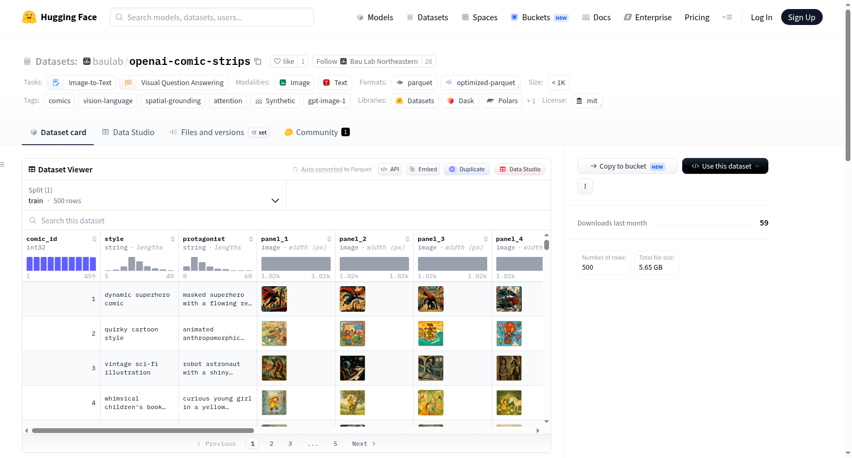Select the Dask library tag

coord(461,101)
